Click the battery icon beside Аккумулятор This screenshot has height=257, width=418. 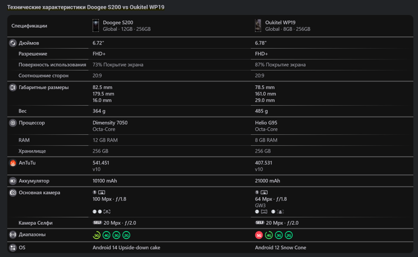pyautogui.click(x=13, y=181)
